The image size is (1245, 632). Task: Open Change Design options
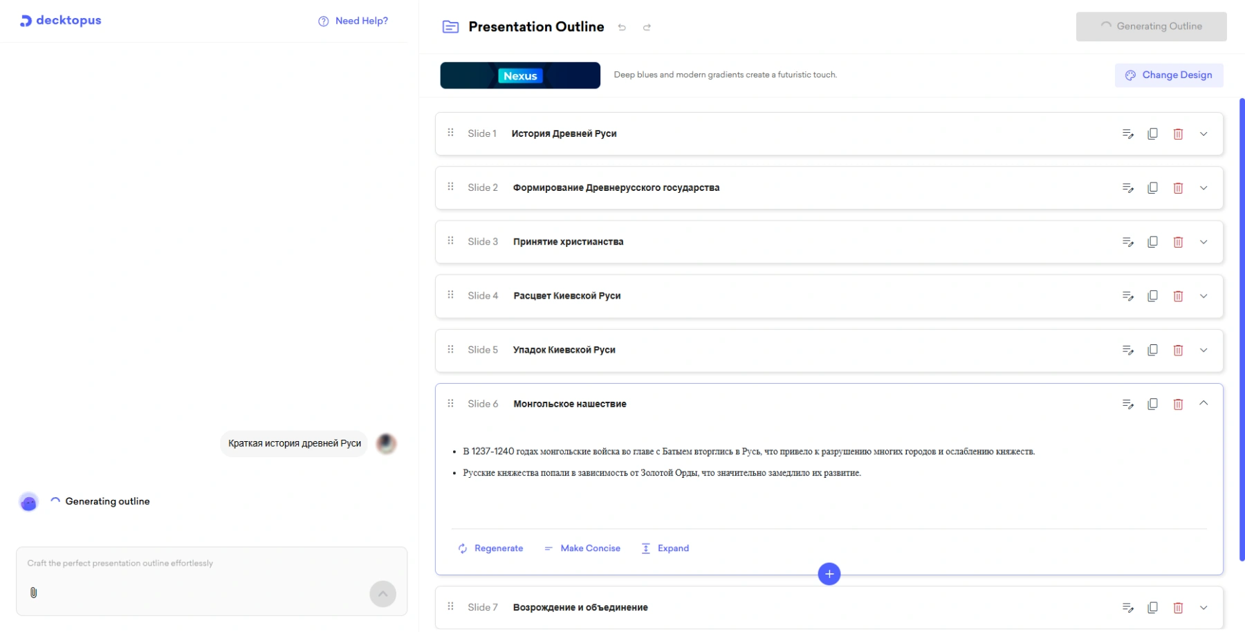(1168, 75)
